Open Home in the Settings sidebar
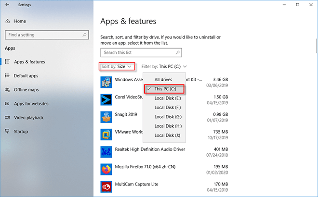 (16, 21)
